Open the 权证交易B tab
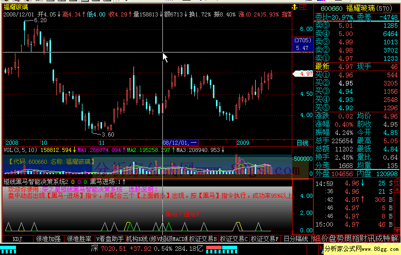Viewport: 401px width, 255px height. tap(203, 239)
